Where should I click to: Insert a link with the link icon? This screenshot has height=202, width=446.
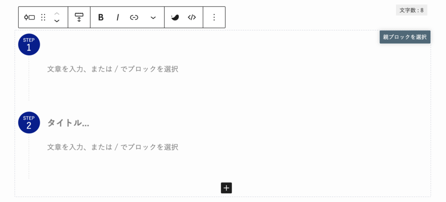point(134,17)
